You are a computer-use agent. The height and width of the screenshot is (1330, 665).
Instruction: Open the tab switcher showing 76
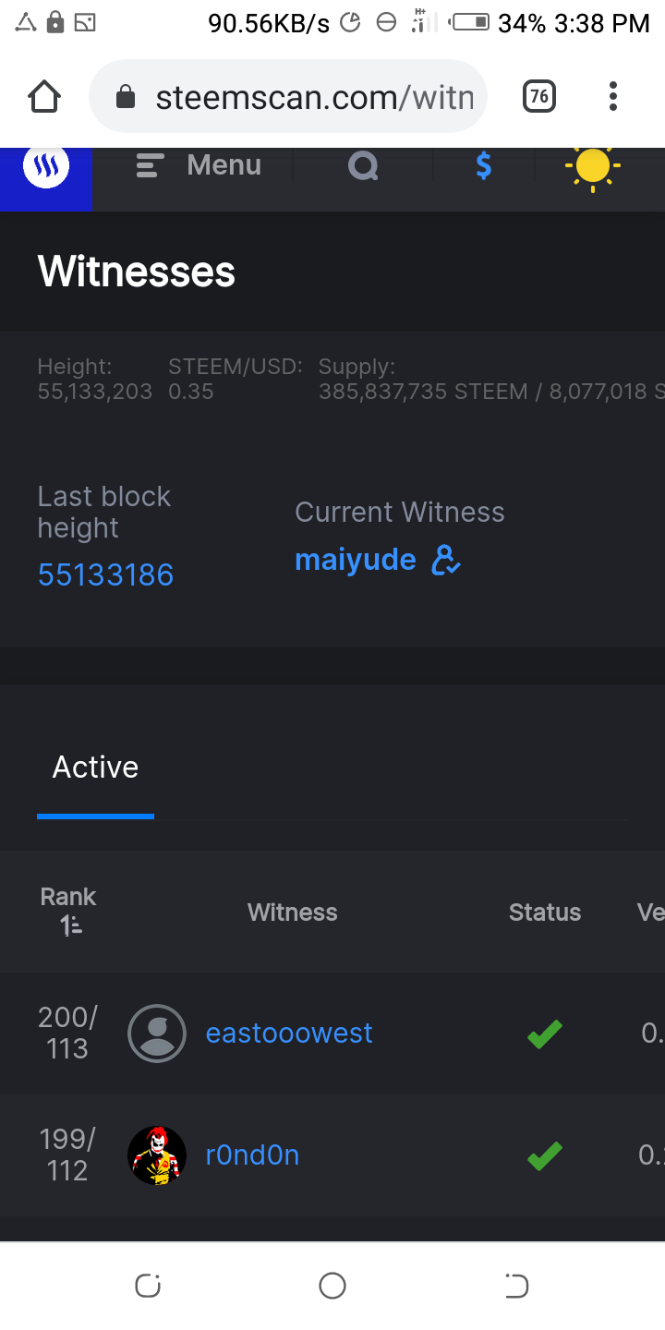click(539, 96)
